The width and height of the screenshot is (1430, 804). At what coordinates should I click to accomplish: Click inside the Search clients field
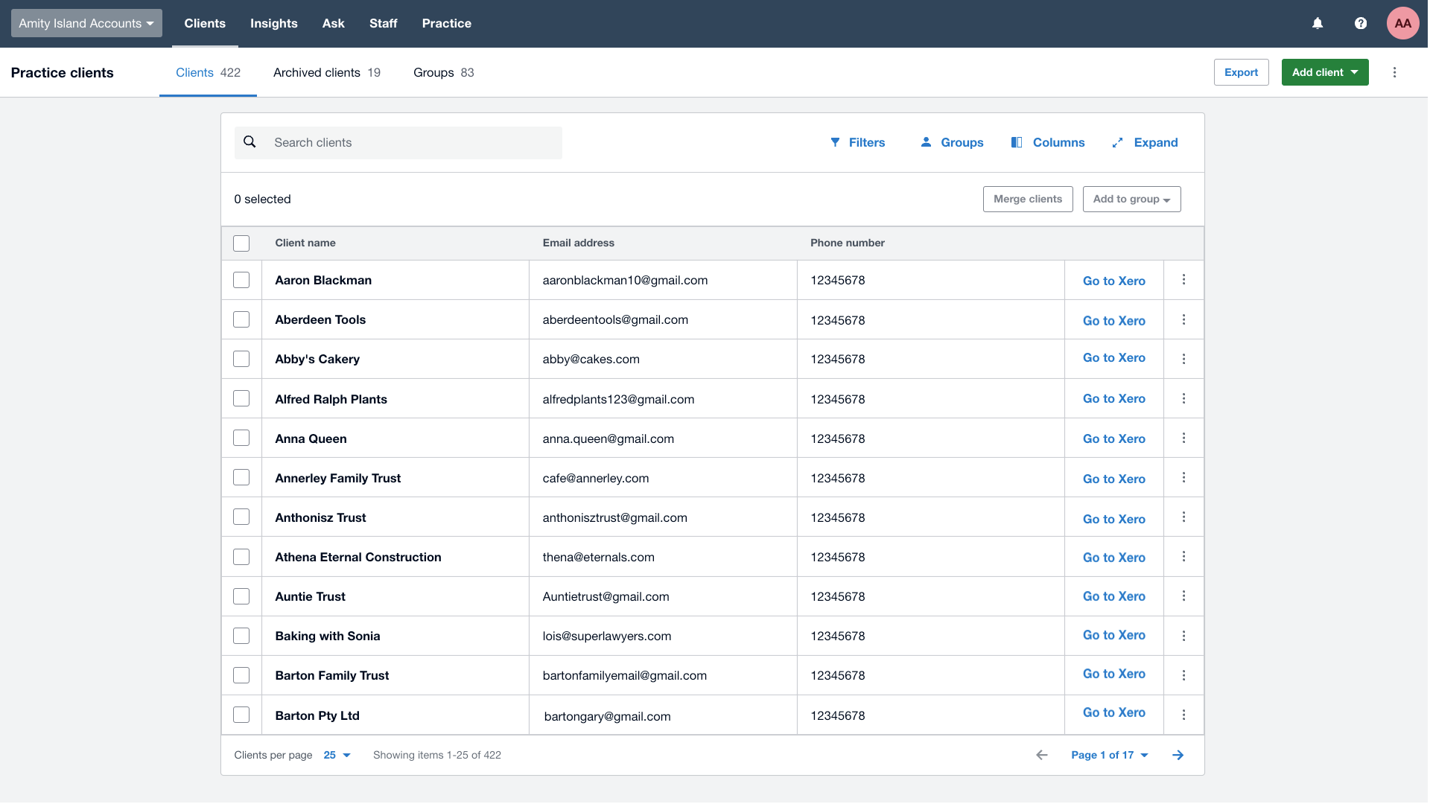tap(410, 142)
